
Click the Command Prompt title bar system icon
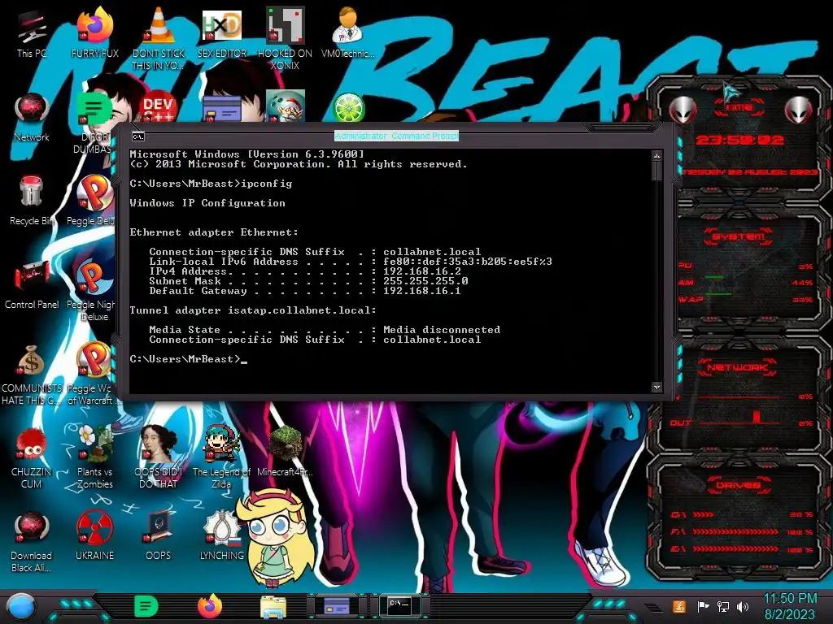tap(138, 136)
